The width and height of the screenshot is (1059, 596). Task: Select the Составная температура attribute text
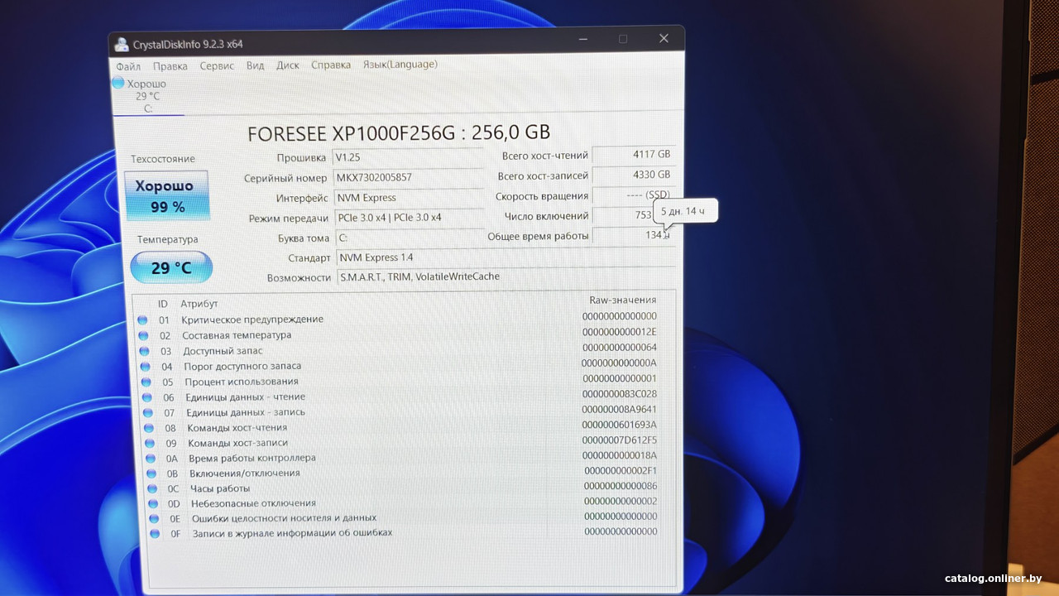coord(237,335)
